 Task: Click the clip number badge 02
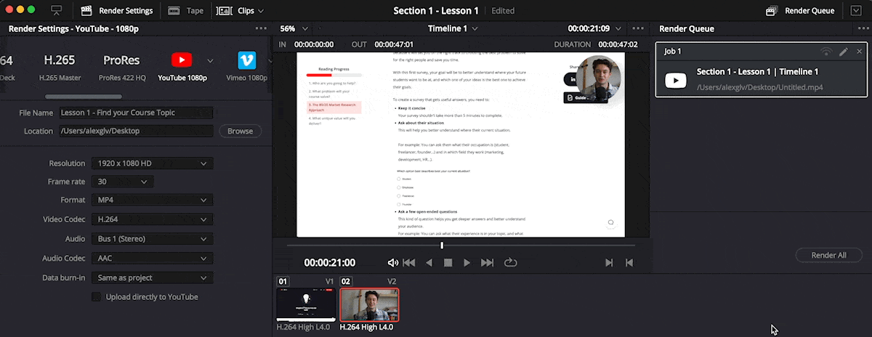tap(346, 281)
